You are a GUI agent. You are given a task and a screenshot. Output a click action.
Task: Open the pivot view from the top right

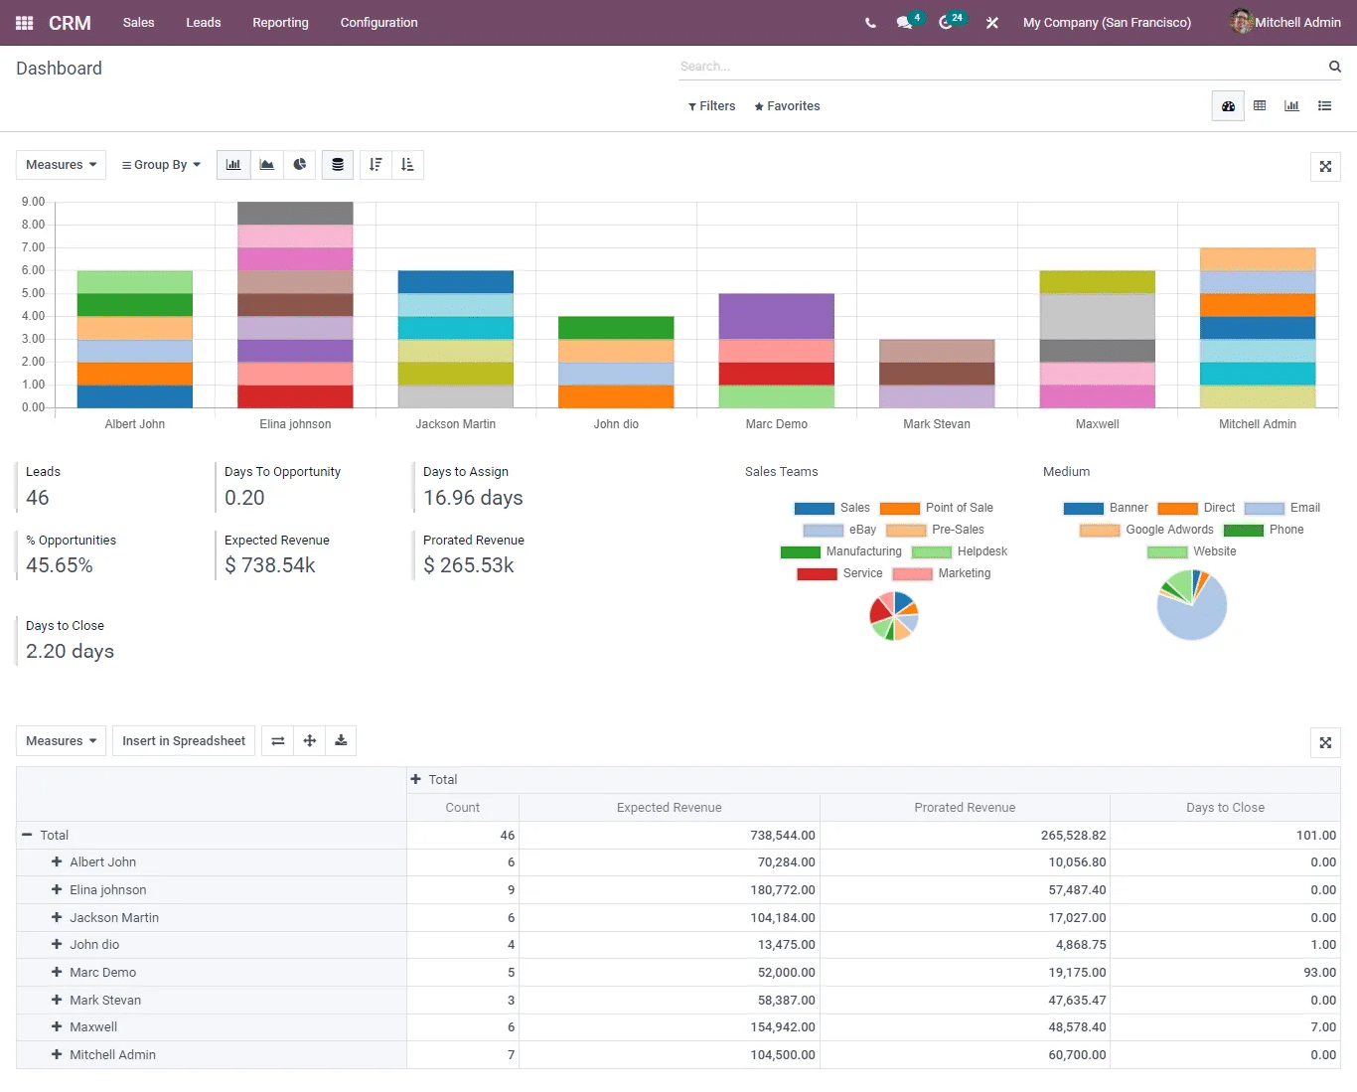point(1260,105)
